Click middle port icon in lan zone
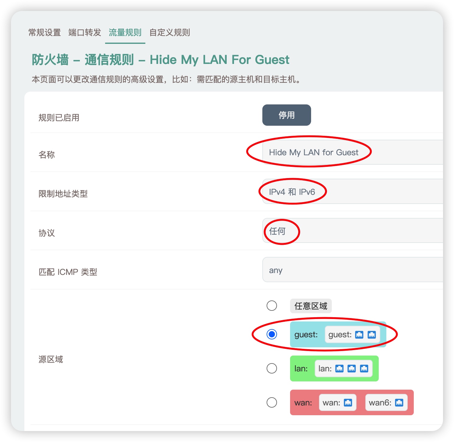Viewport: 454px width, 442px height. tap(352, 369)
